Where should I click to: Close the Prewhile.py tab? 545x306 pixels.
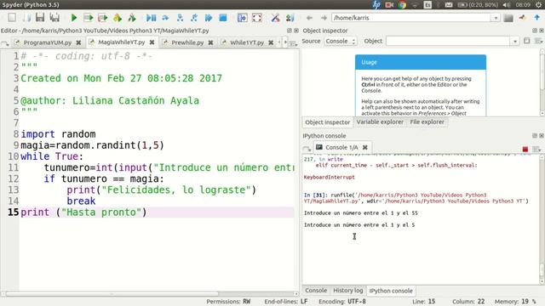pyautogui.click(x=210, y=42)
